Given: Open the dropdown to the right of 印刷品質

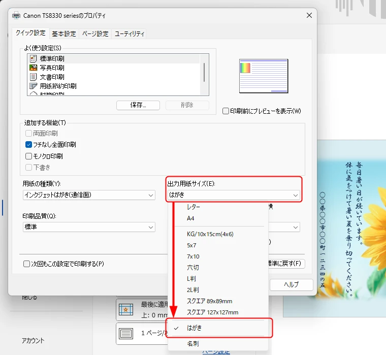Looking at the screenshot, I should click(x=284, y=227).
